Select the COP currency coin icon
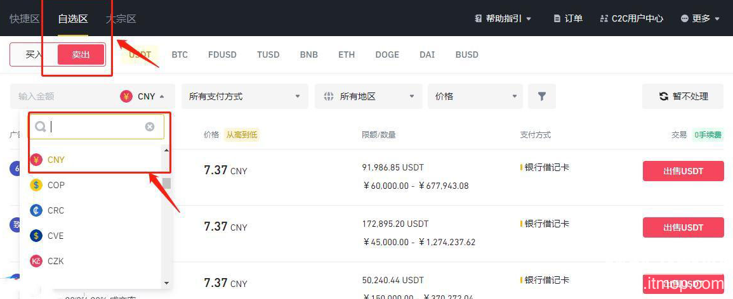Screen dimensions: 733x299 click(x=36, y=185)
